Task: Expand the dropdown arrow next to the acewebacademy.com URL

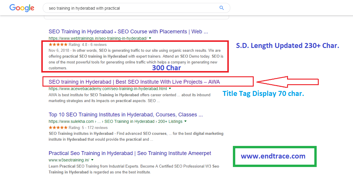Action: (170, 88)
